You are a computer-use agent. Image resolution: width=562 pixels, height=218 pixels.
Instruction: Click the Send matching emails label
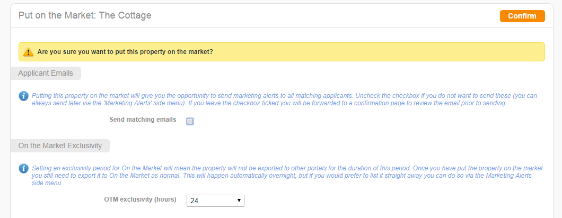[x=143, y=120]
